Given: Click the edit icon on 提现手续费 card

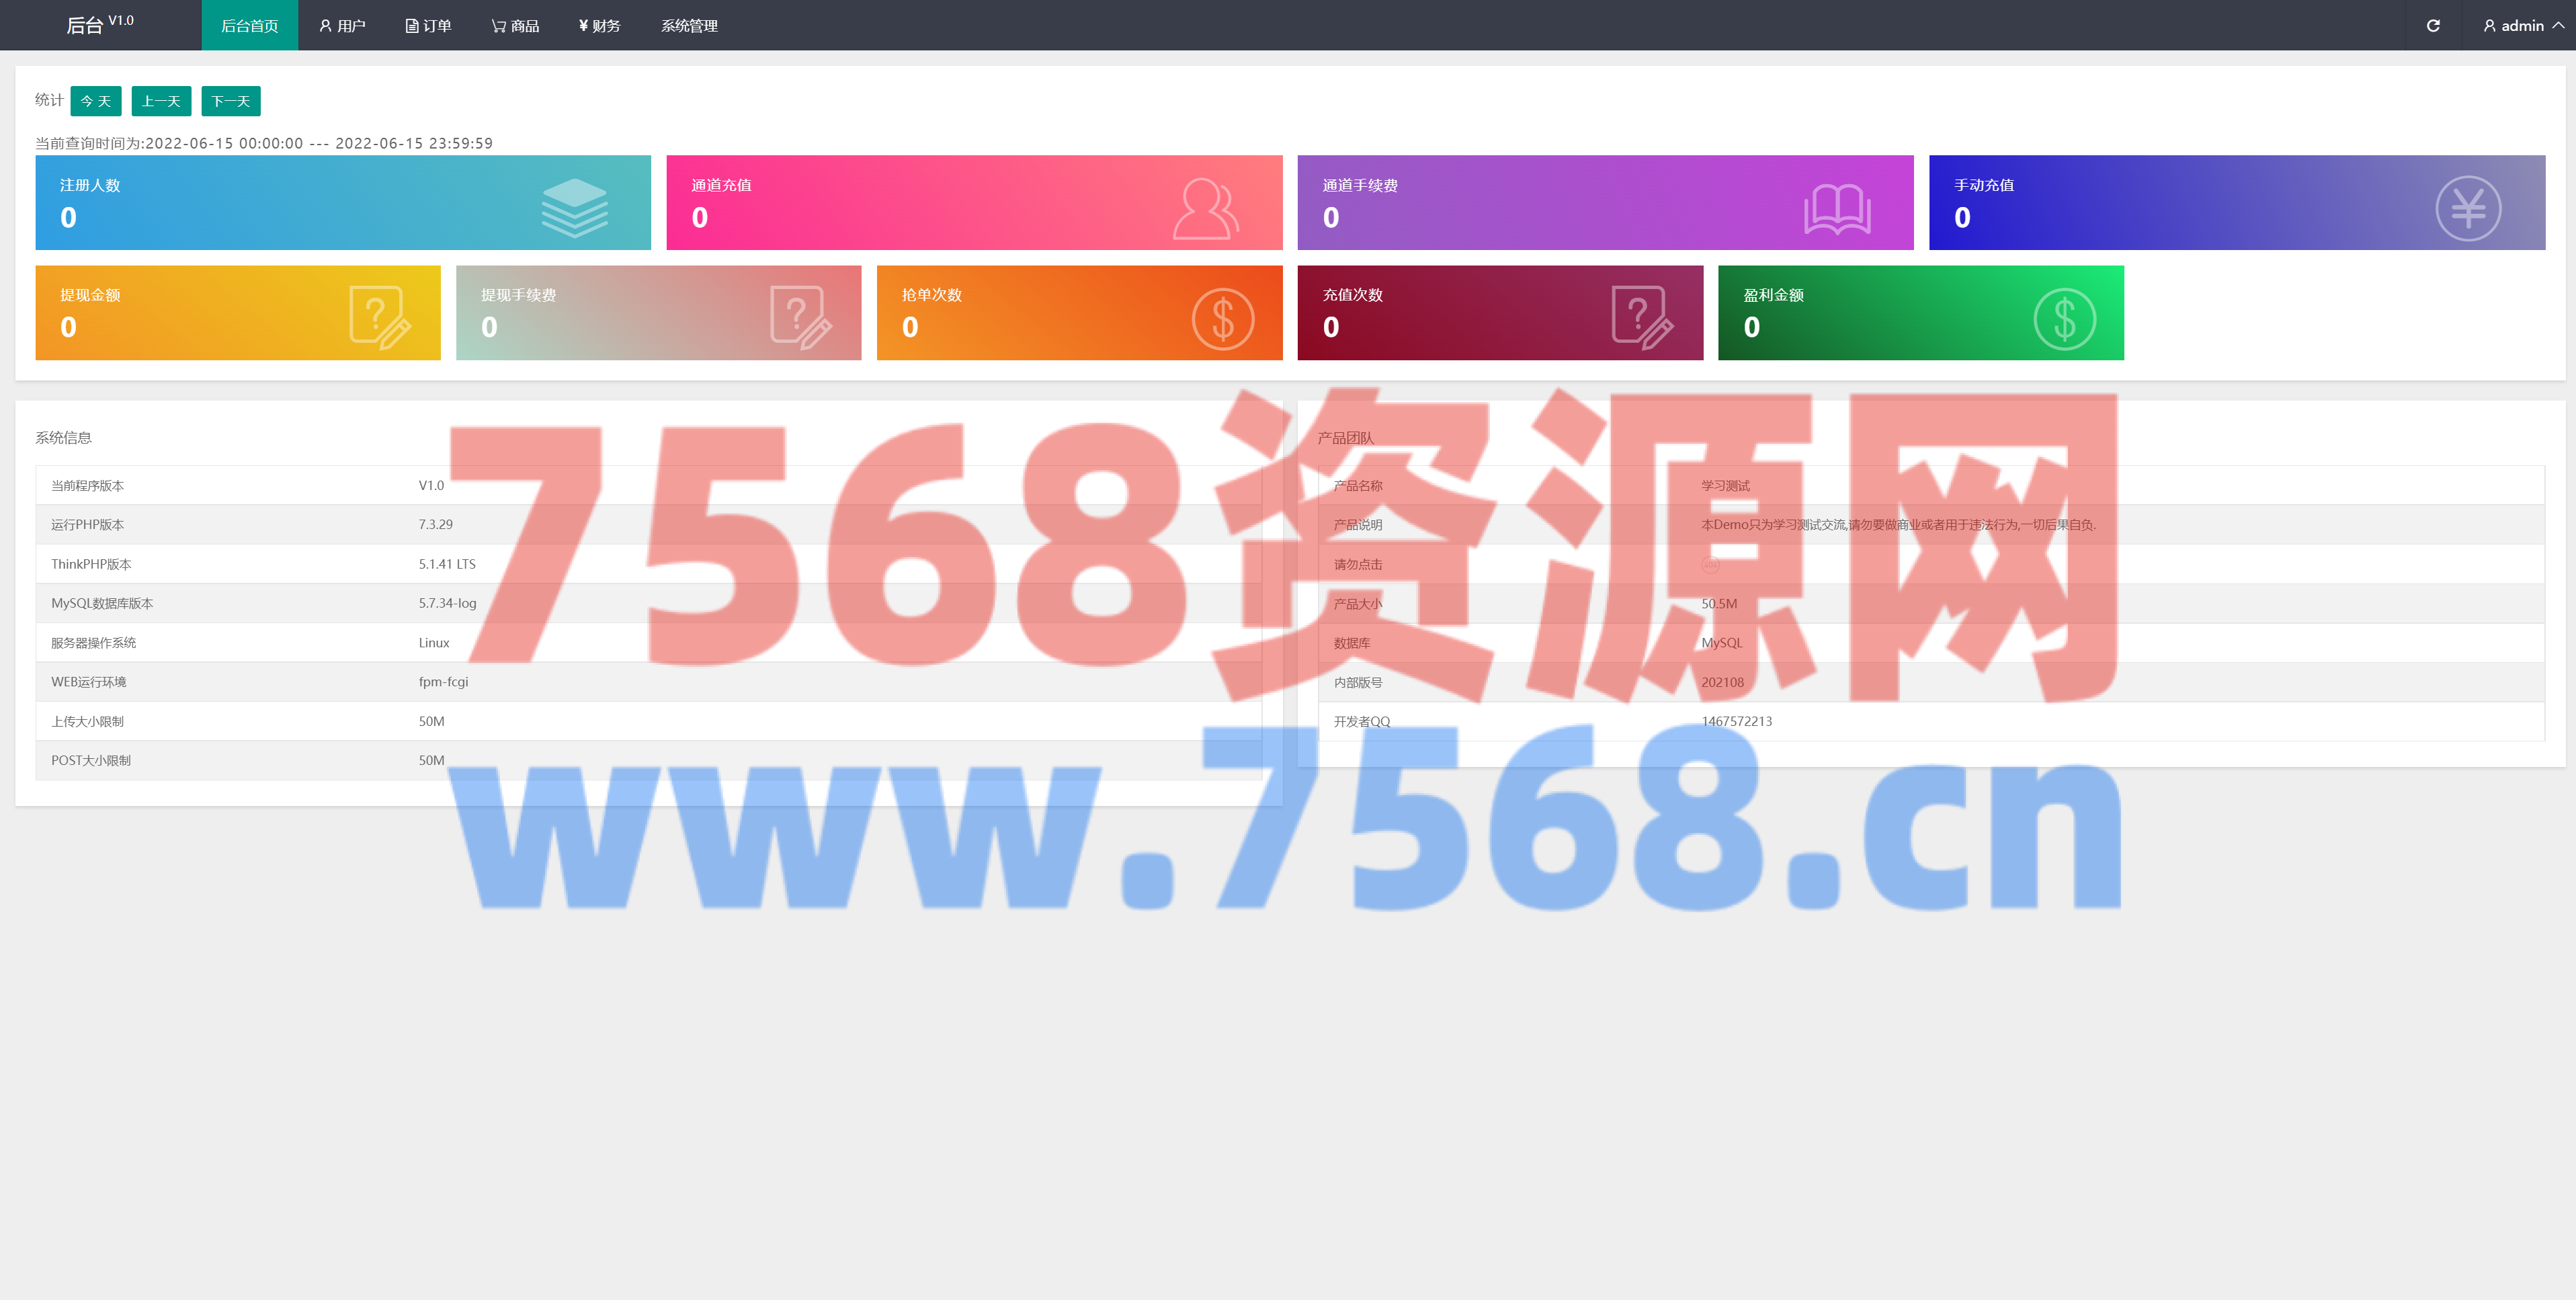Looking at the screenshot, I should 800,317.
